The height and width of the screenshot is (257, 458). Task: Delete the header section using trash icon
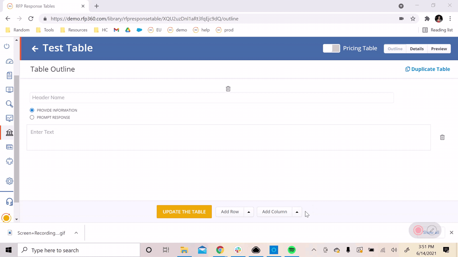pos(228,89)
